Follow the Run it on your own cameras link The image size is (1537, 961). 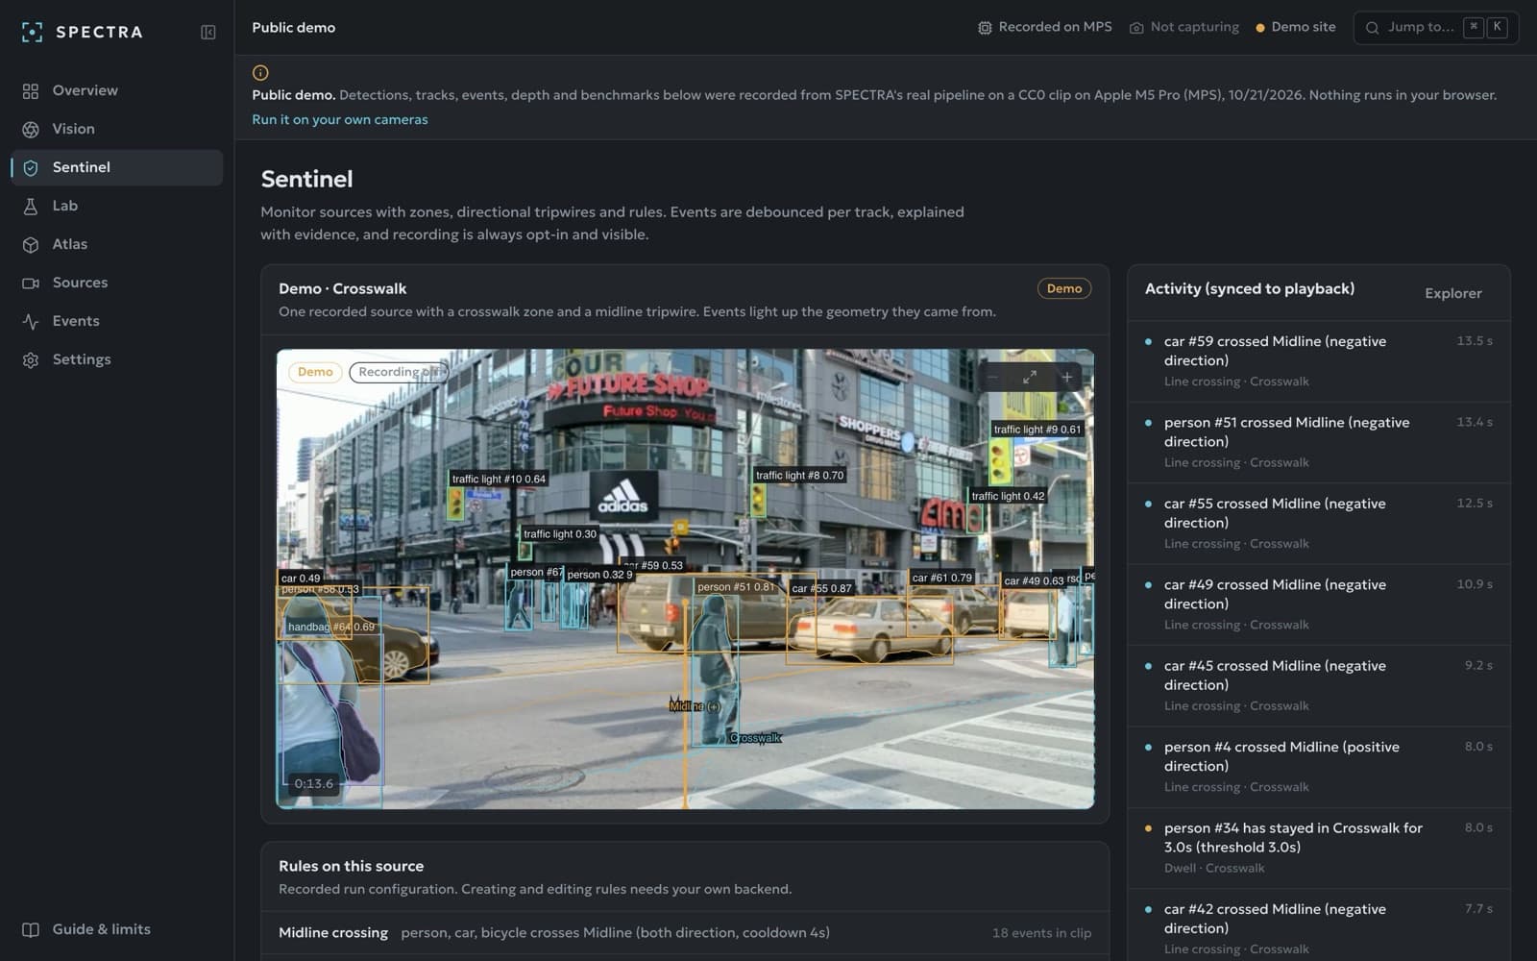click(x=340, y=119)
